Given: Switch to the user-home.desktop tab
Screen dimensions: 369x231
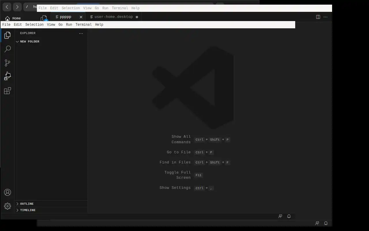Looking at the screenshot, I should point(114,17).
